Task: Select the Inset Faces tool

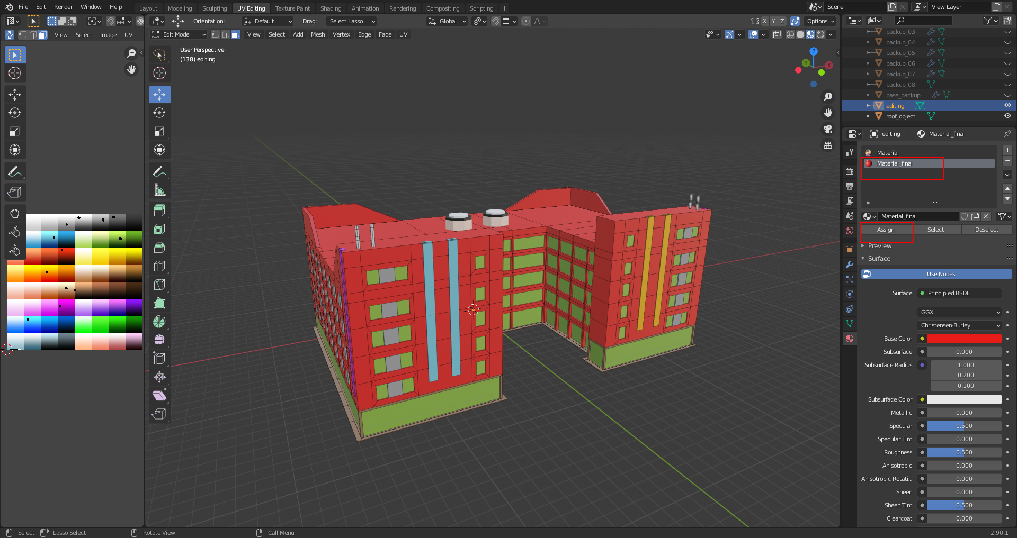Action: (x=159, y=229)
